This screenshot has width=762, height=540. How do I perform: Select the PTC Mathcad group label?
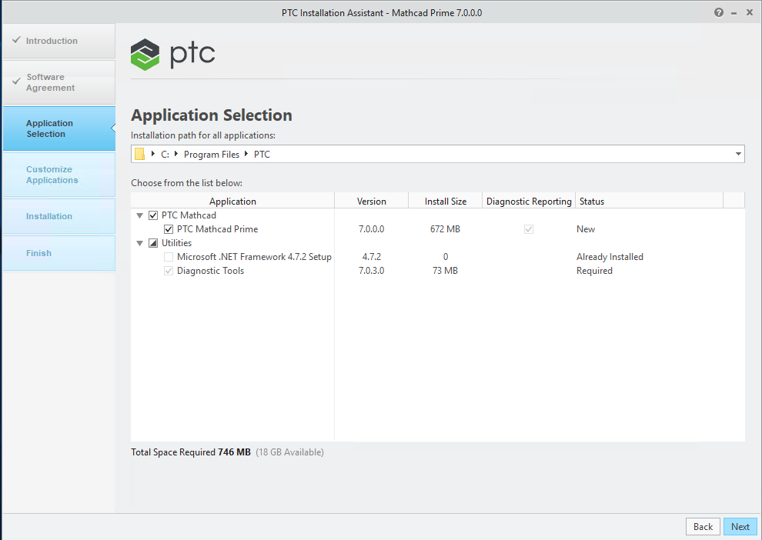[x=189, y=215]
